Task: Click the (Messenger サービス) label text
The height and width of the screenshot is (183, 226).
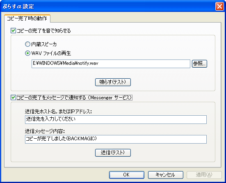Action: 110,98
